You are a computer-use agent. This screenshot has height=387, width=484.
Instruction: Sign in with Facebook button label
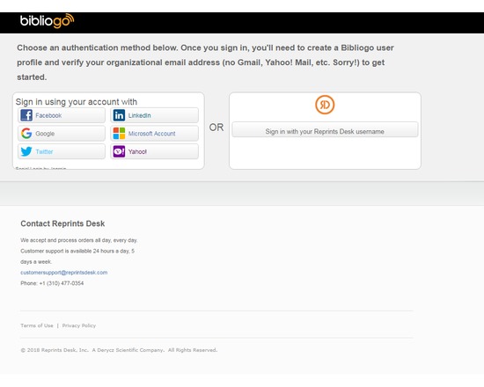coord(48,115)
